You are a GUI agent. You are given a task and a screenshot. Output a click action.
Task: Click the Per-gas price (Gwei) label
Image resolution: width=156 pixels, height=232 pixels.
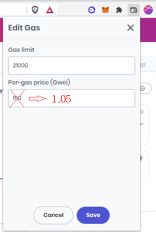(x=39, y=83)
